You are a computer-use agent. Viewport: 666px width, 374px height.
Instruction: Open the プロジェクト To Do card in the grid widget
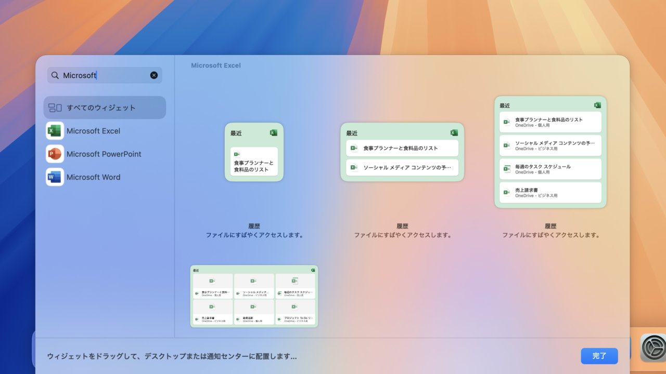point(295,312)
